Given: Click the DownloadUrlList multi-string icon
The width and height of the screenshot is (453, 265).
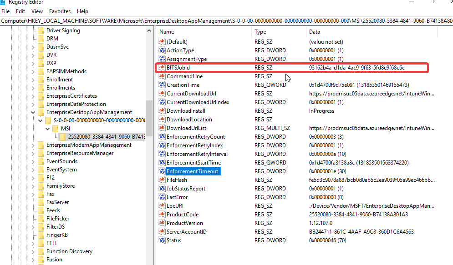Looking at the screenshot, I should click(162, 128).
